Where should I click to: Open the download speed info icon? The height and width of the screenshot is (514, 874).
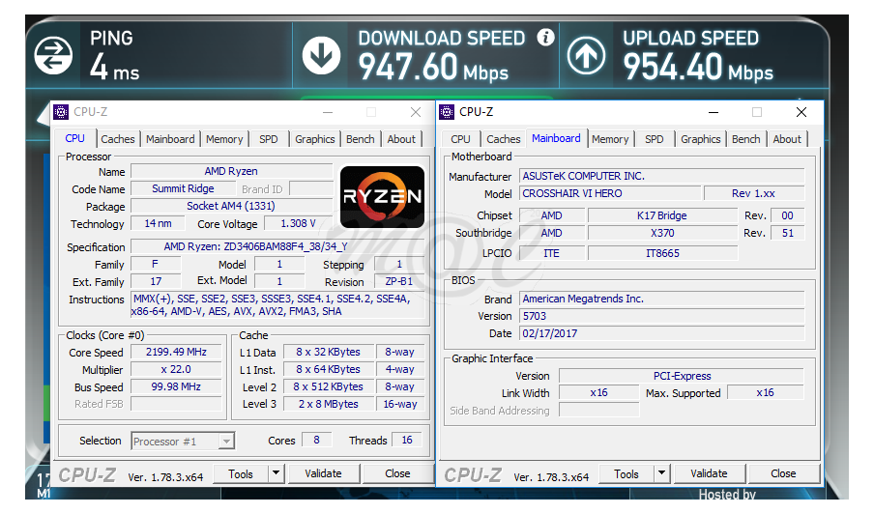(545, 38)
